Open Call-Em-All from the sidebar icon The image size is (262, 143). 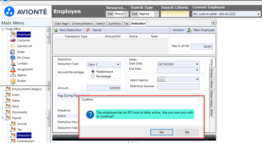[x=13, y=46]
